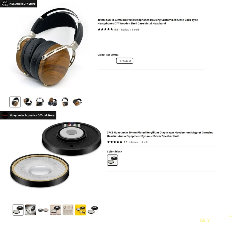The height and width of the screenshot is (225, 235).
Task: View second driver thumbnail with dark background
Action: 31,210
